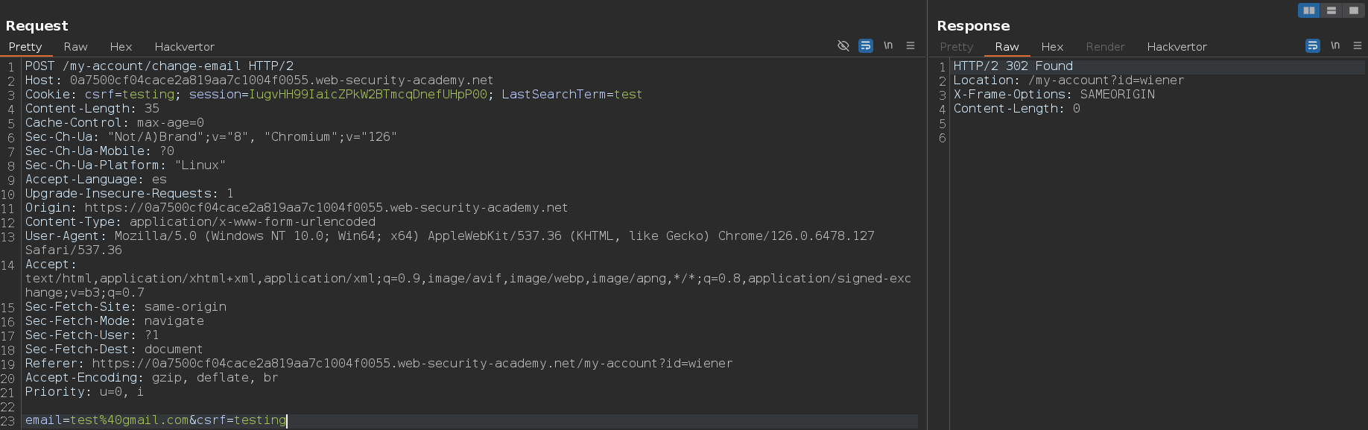The image size is (1368, 430).
Task: Click the 'Sec-Fetch-User: ?1' header
Action: coord(92,335)
